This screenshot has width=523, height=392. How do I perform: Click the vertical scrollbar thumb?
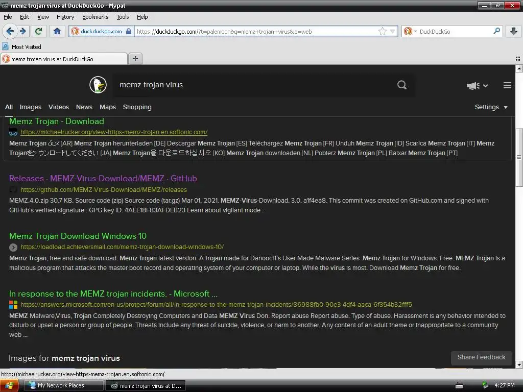pyautogui.click(x=519, y=157)
